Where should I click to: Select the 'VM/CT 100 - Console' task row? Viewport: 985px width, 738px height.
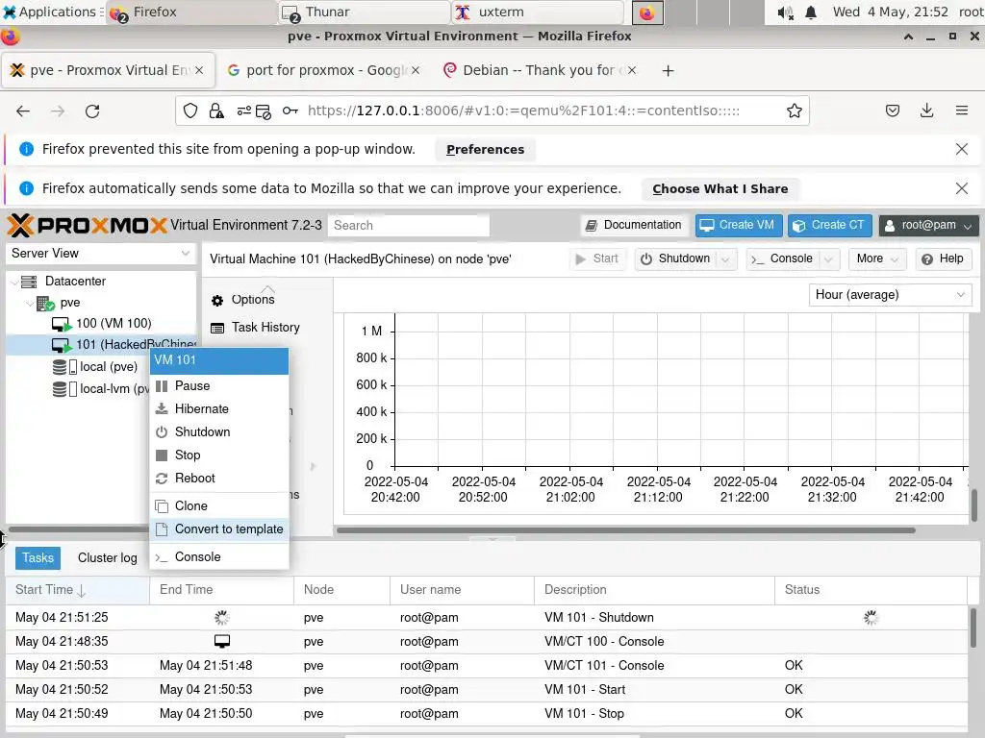click(487, 641)
